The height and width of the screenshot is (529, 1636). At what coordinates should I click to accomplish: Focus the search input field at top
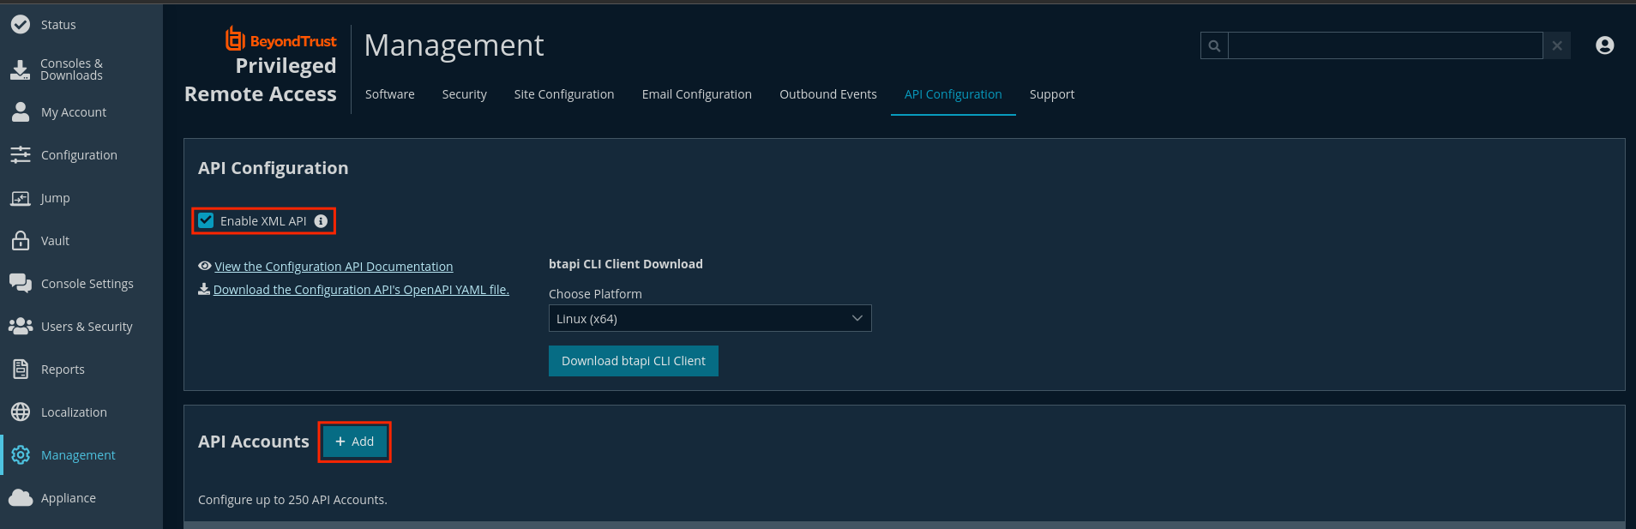[x=1386, y=45]
